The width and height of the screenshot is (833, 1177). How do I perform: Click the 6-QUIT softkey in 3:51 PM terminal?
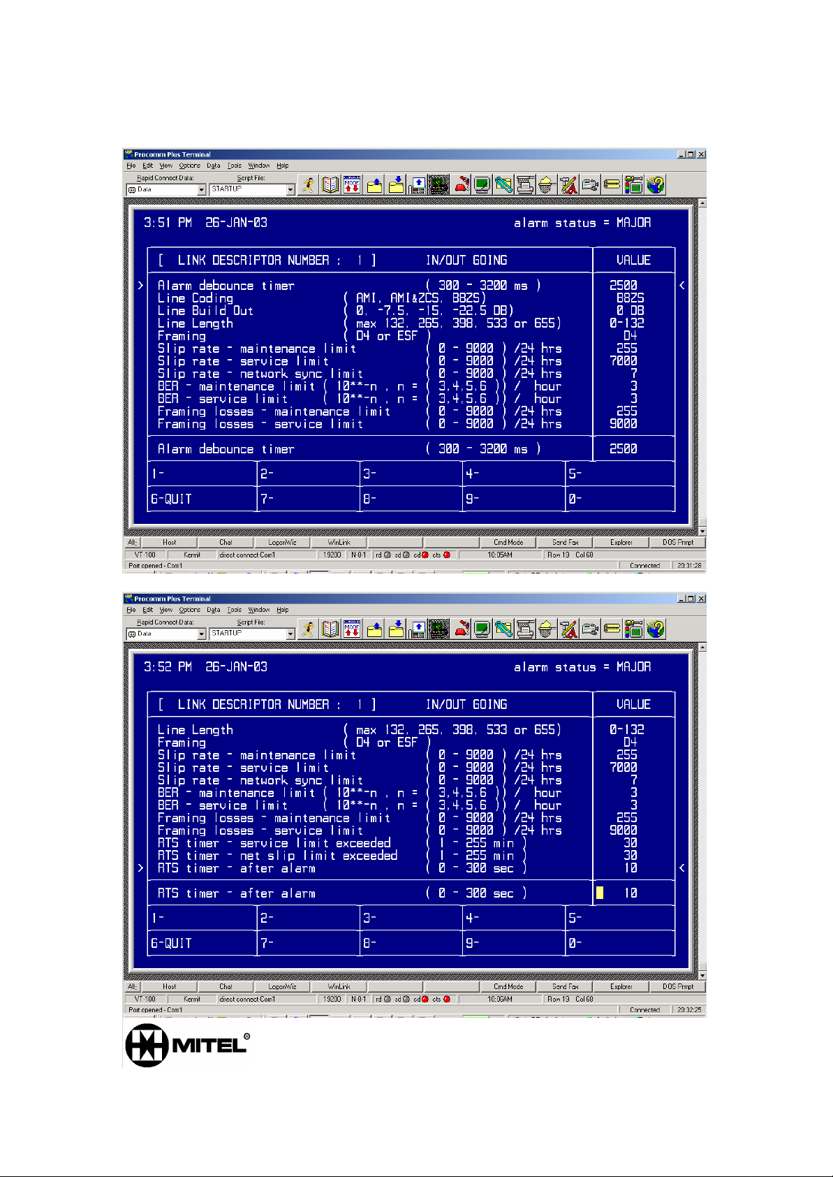(202, 499)
